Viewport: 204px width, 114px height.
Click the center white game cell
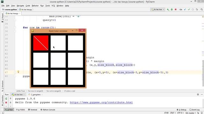58,60
